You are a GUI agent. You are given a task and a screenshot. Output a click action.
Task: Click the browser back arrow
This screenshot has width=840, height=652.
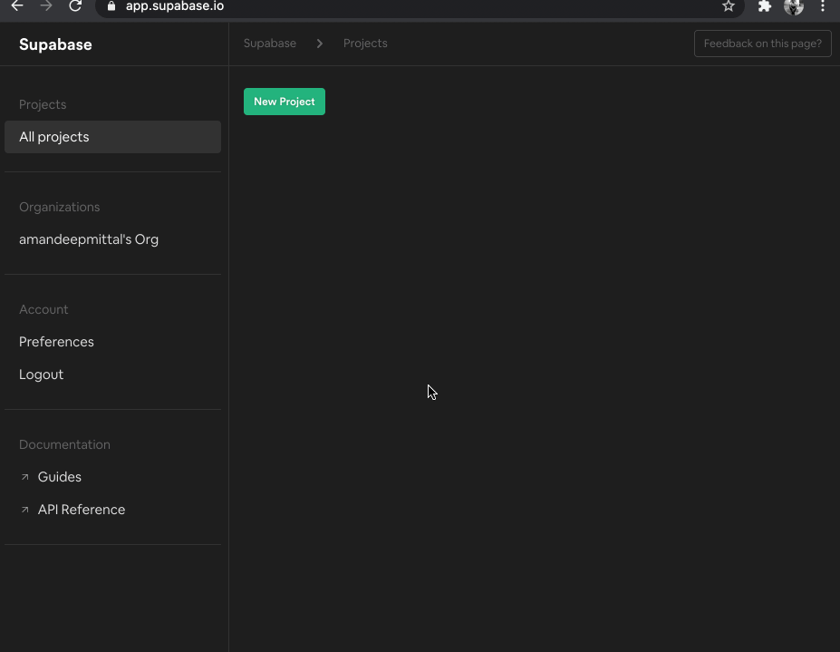[x=17, y=6]
